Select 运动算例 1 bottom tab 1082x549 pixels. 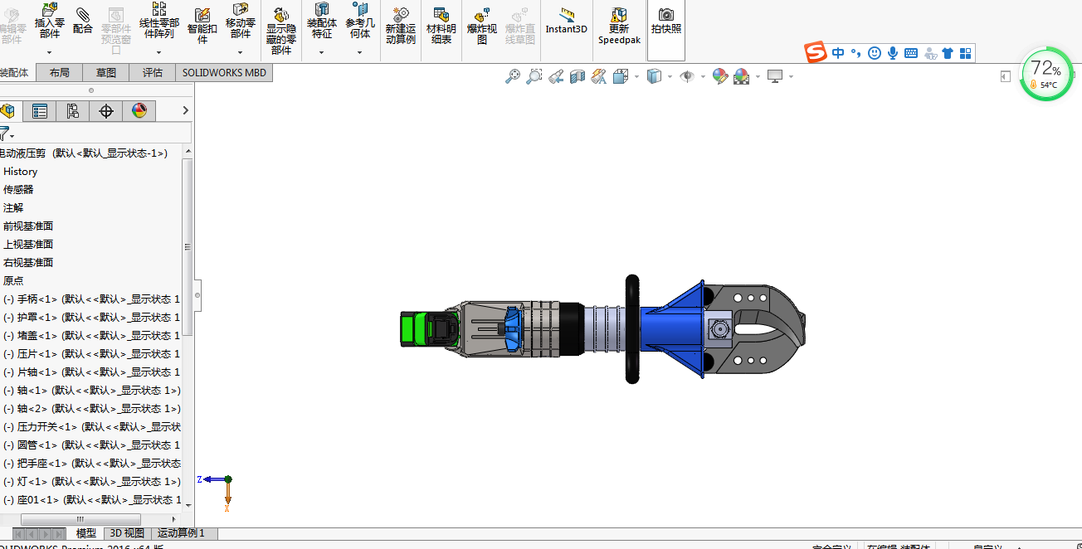pos(182,533)
